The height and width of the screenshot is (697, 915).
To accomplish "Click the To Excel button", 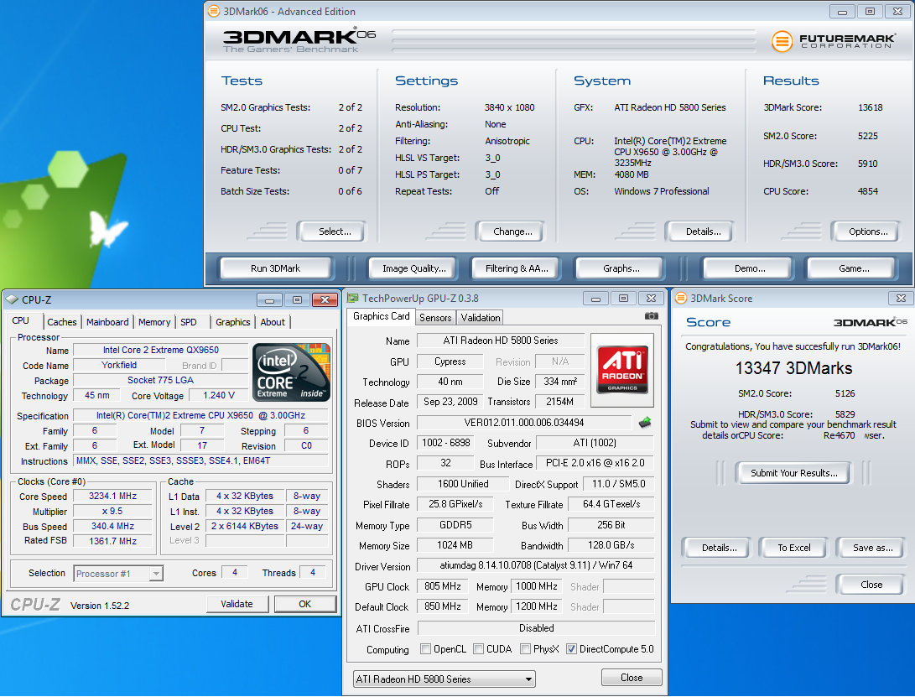I will point(793,549).
